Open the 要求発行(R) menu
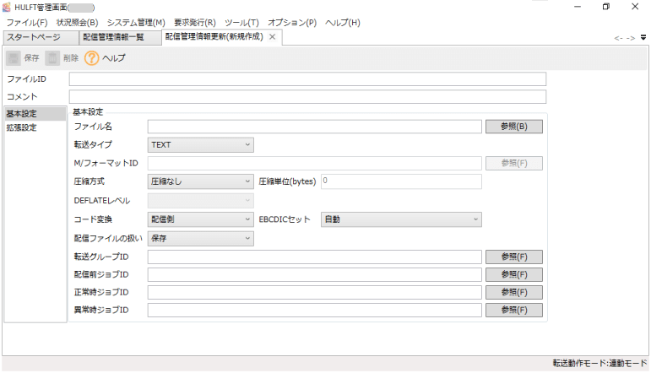 195,23
